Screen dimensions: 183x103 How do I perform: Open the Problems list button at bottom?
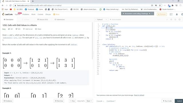tap(8, 101)
